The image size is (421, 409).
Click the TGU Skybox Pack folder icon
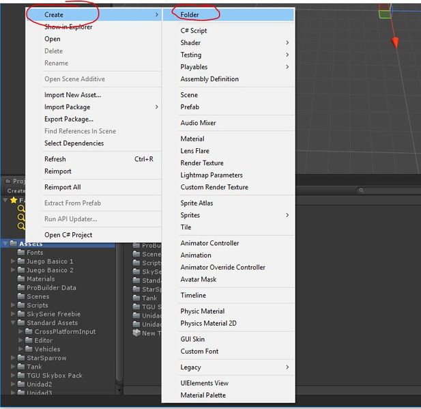click(x=21, y=375)
